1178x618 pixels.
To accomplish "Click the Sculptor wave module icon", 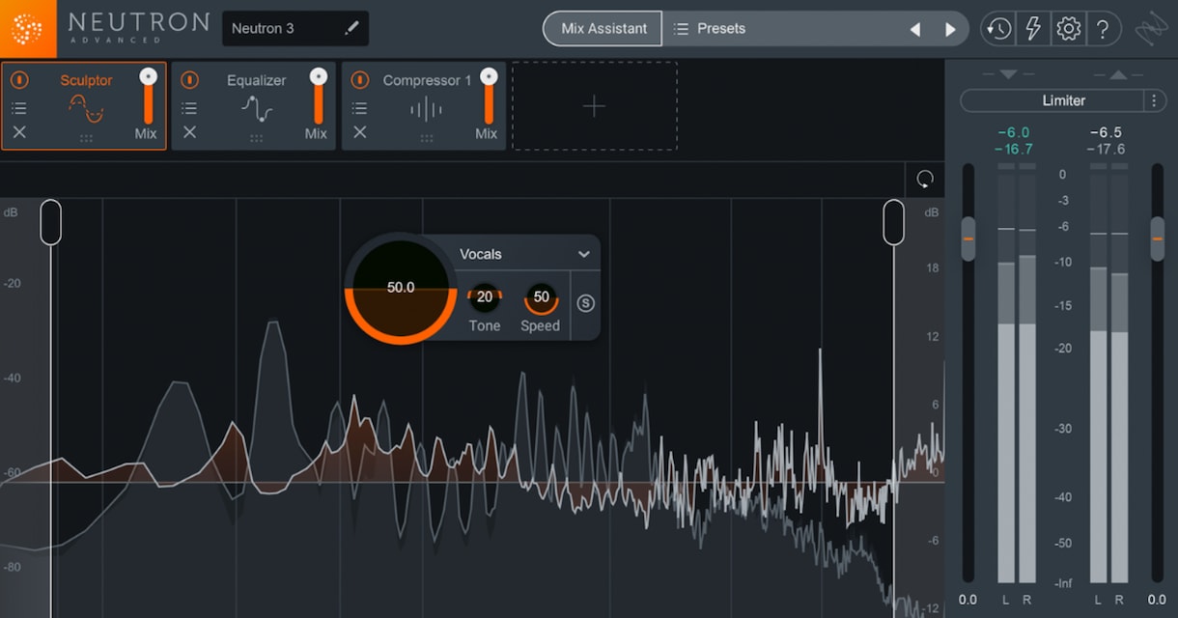I will coord(86,109).
